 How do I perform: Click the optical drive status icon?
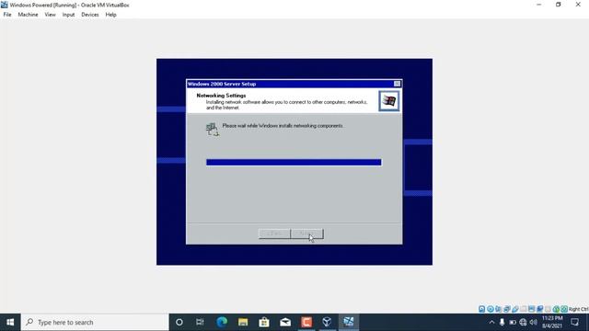(491, 309)
